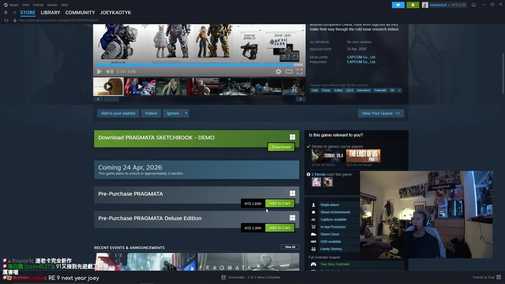Open the Games menu
Viewport: 505px width, 284px height.
52,5
